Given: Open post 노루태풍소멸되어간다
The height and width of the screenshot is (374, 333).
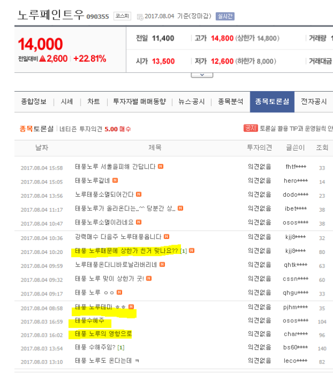Looking at the screenshot, I should [x=104, y=195].
